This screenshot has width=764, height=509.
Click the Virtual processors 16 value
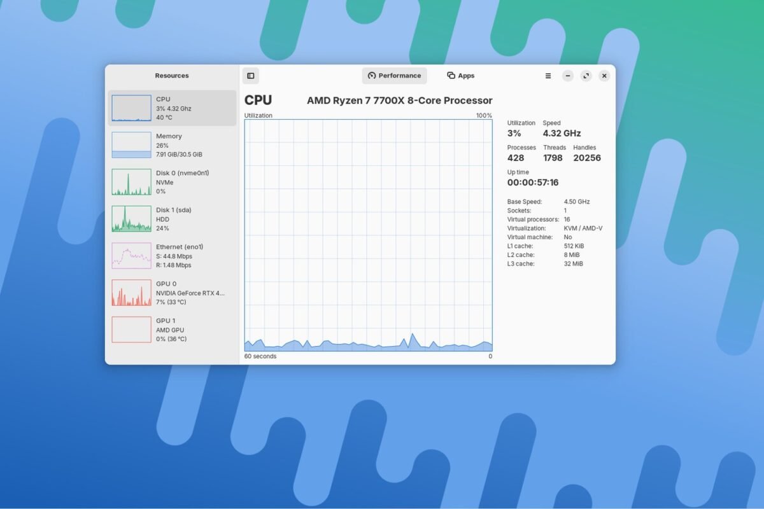(x=567, y=220)
